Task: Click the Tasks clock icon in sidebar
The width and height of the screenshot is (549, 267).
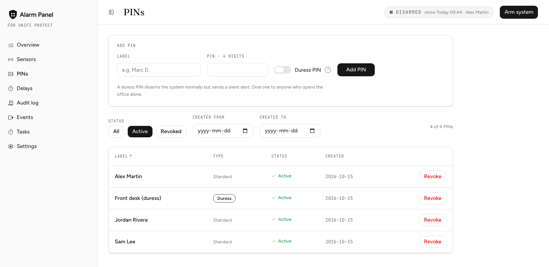Action: [11, 132]
